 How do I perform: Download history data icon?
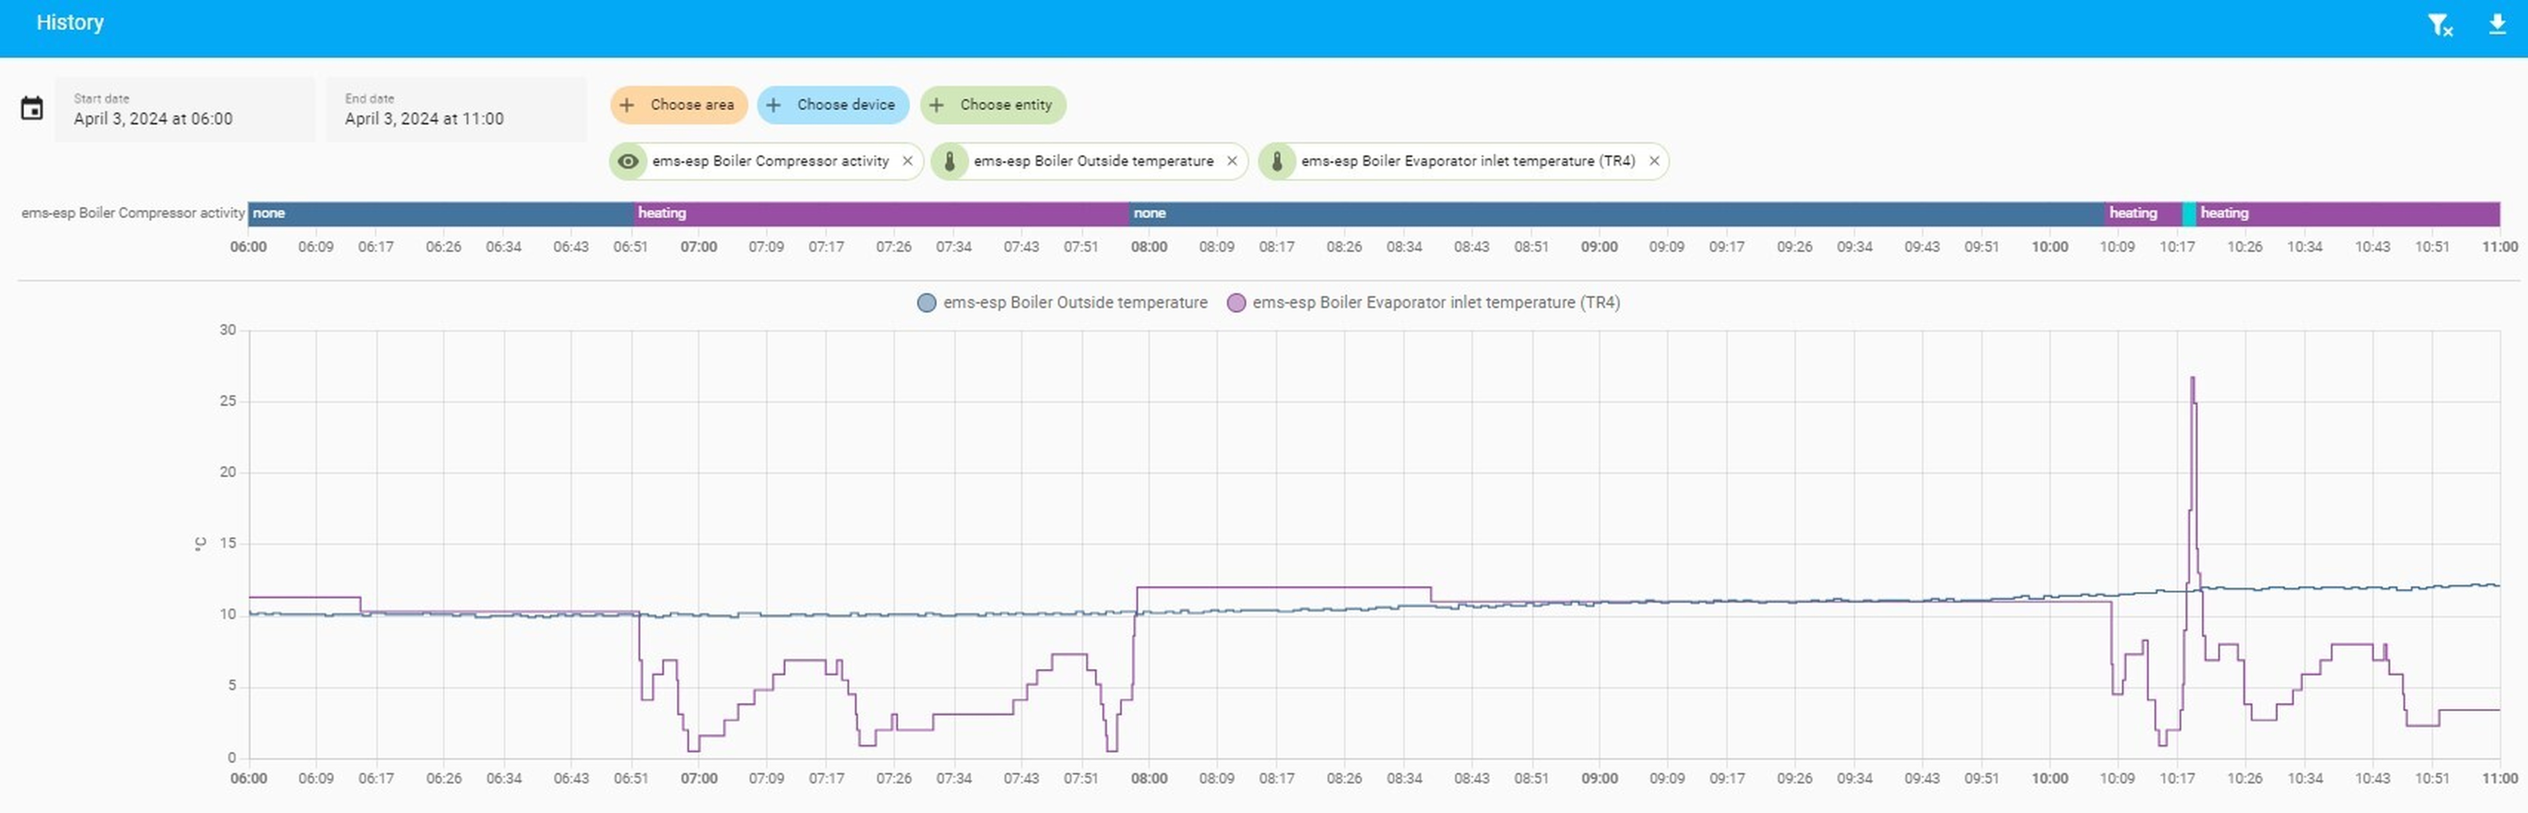click(2497, 24)
